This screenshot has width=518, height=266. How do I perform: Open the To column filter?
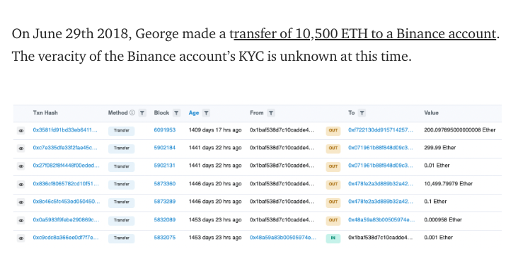(362, 113)
